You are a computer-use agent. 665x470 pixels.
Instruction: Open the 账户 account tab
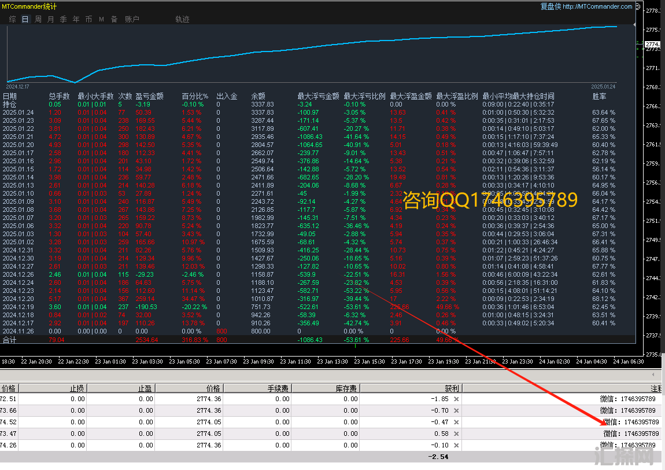[132, 19]
